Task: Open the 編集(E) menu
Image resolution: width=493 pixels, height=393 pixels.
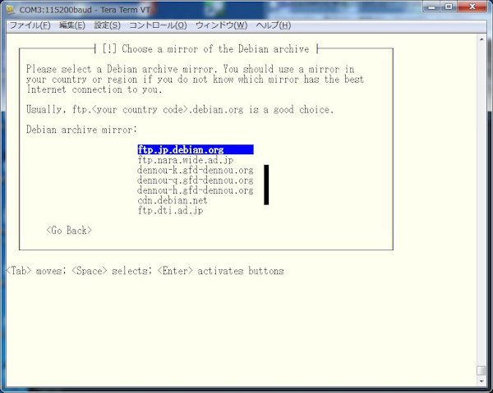Action: point(72,25)
